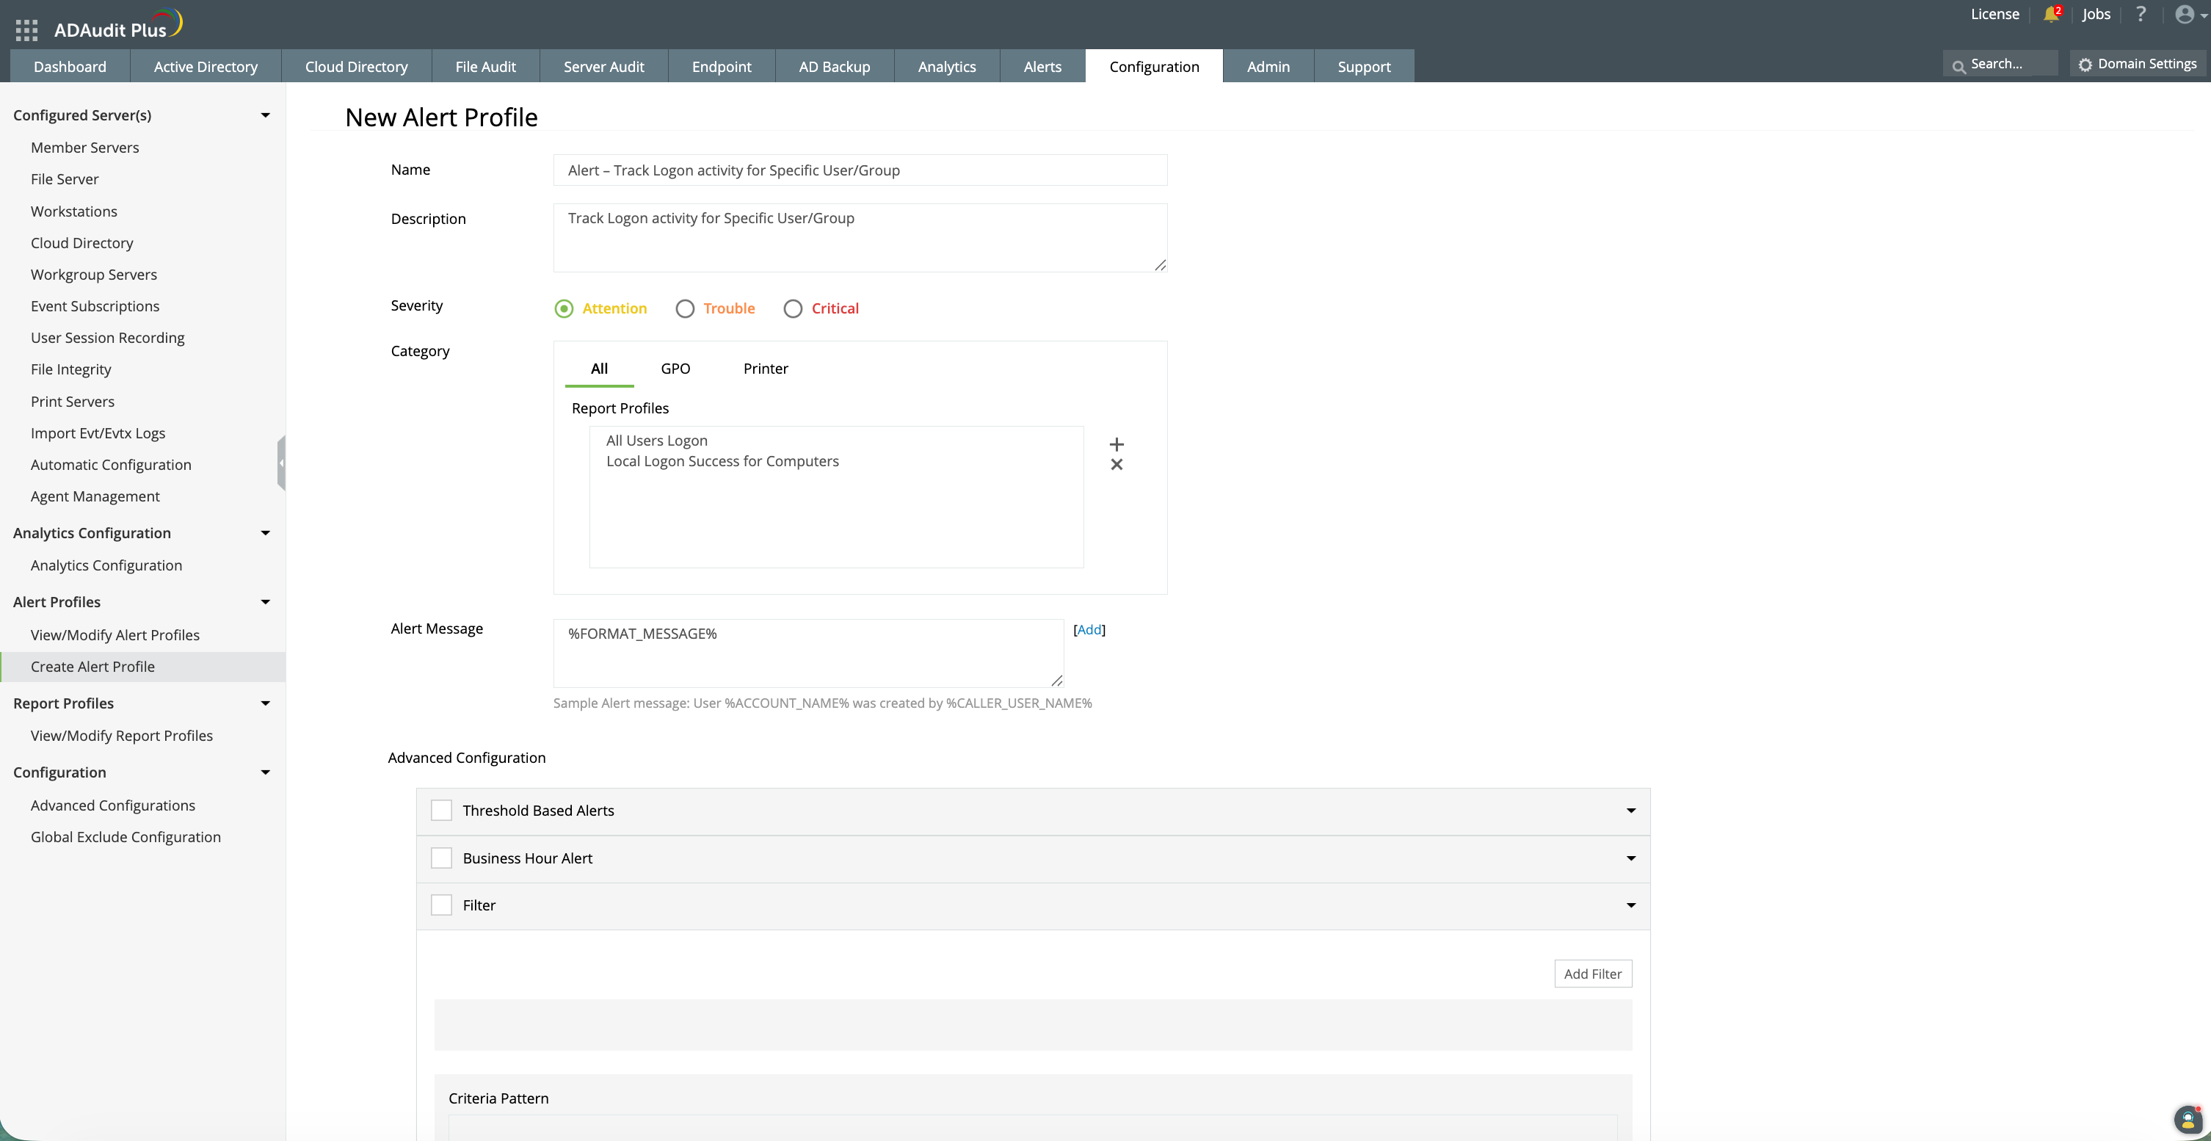Screen dimensions: 2211x1141
Task: Select the Trouble severity option
Action: (x=684, y=309)
